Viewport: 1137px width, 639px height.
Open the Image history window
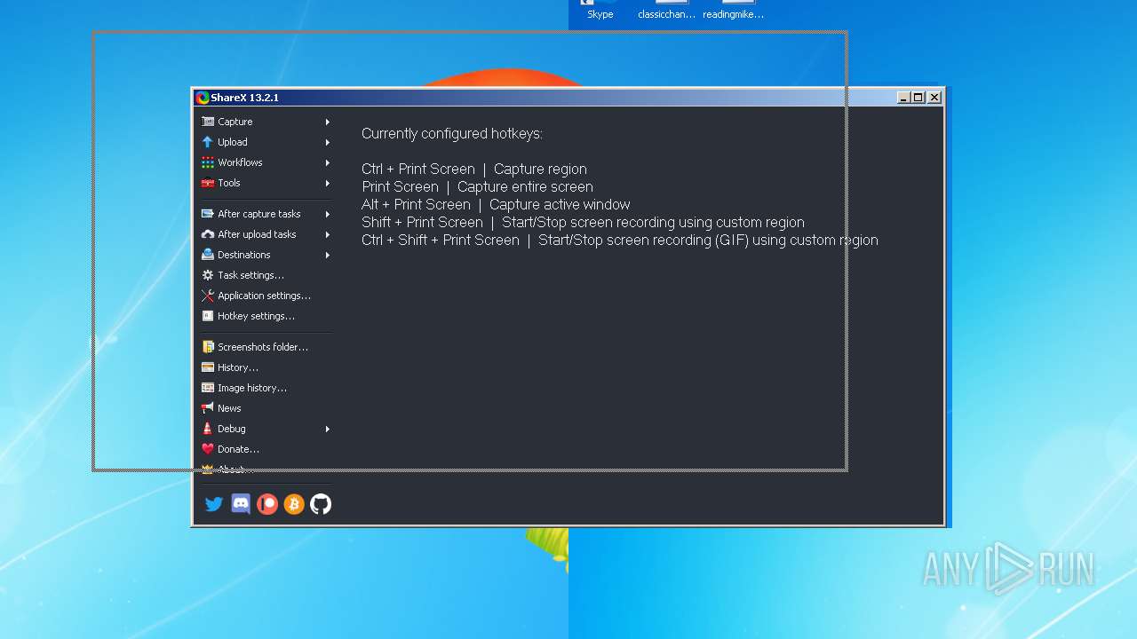coord(266,388)
